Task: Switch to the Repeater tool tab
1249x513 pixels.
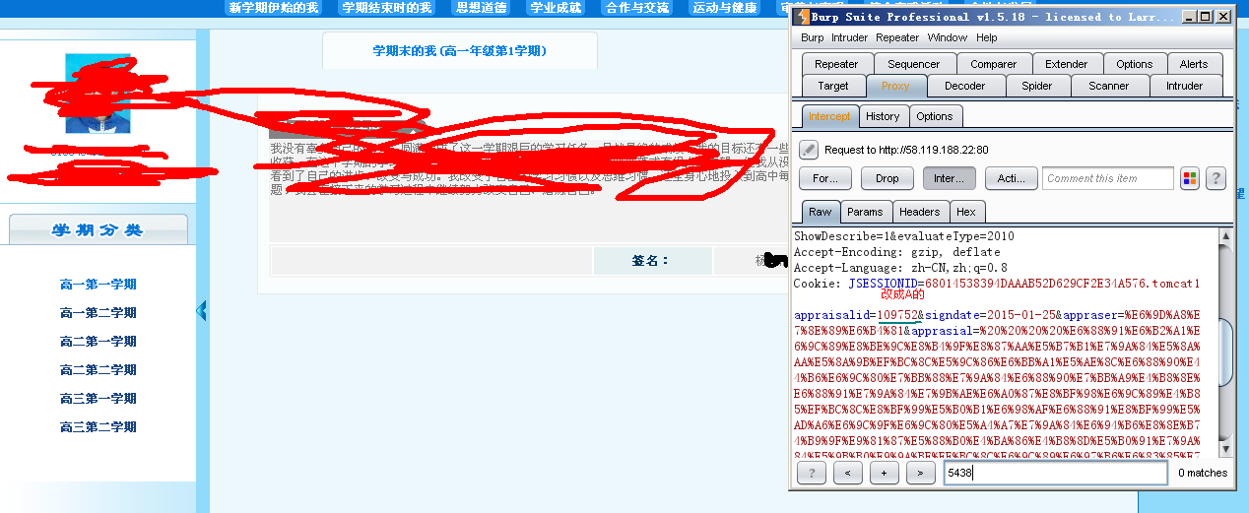Action: click(836, 64)
